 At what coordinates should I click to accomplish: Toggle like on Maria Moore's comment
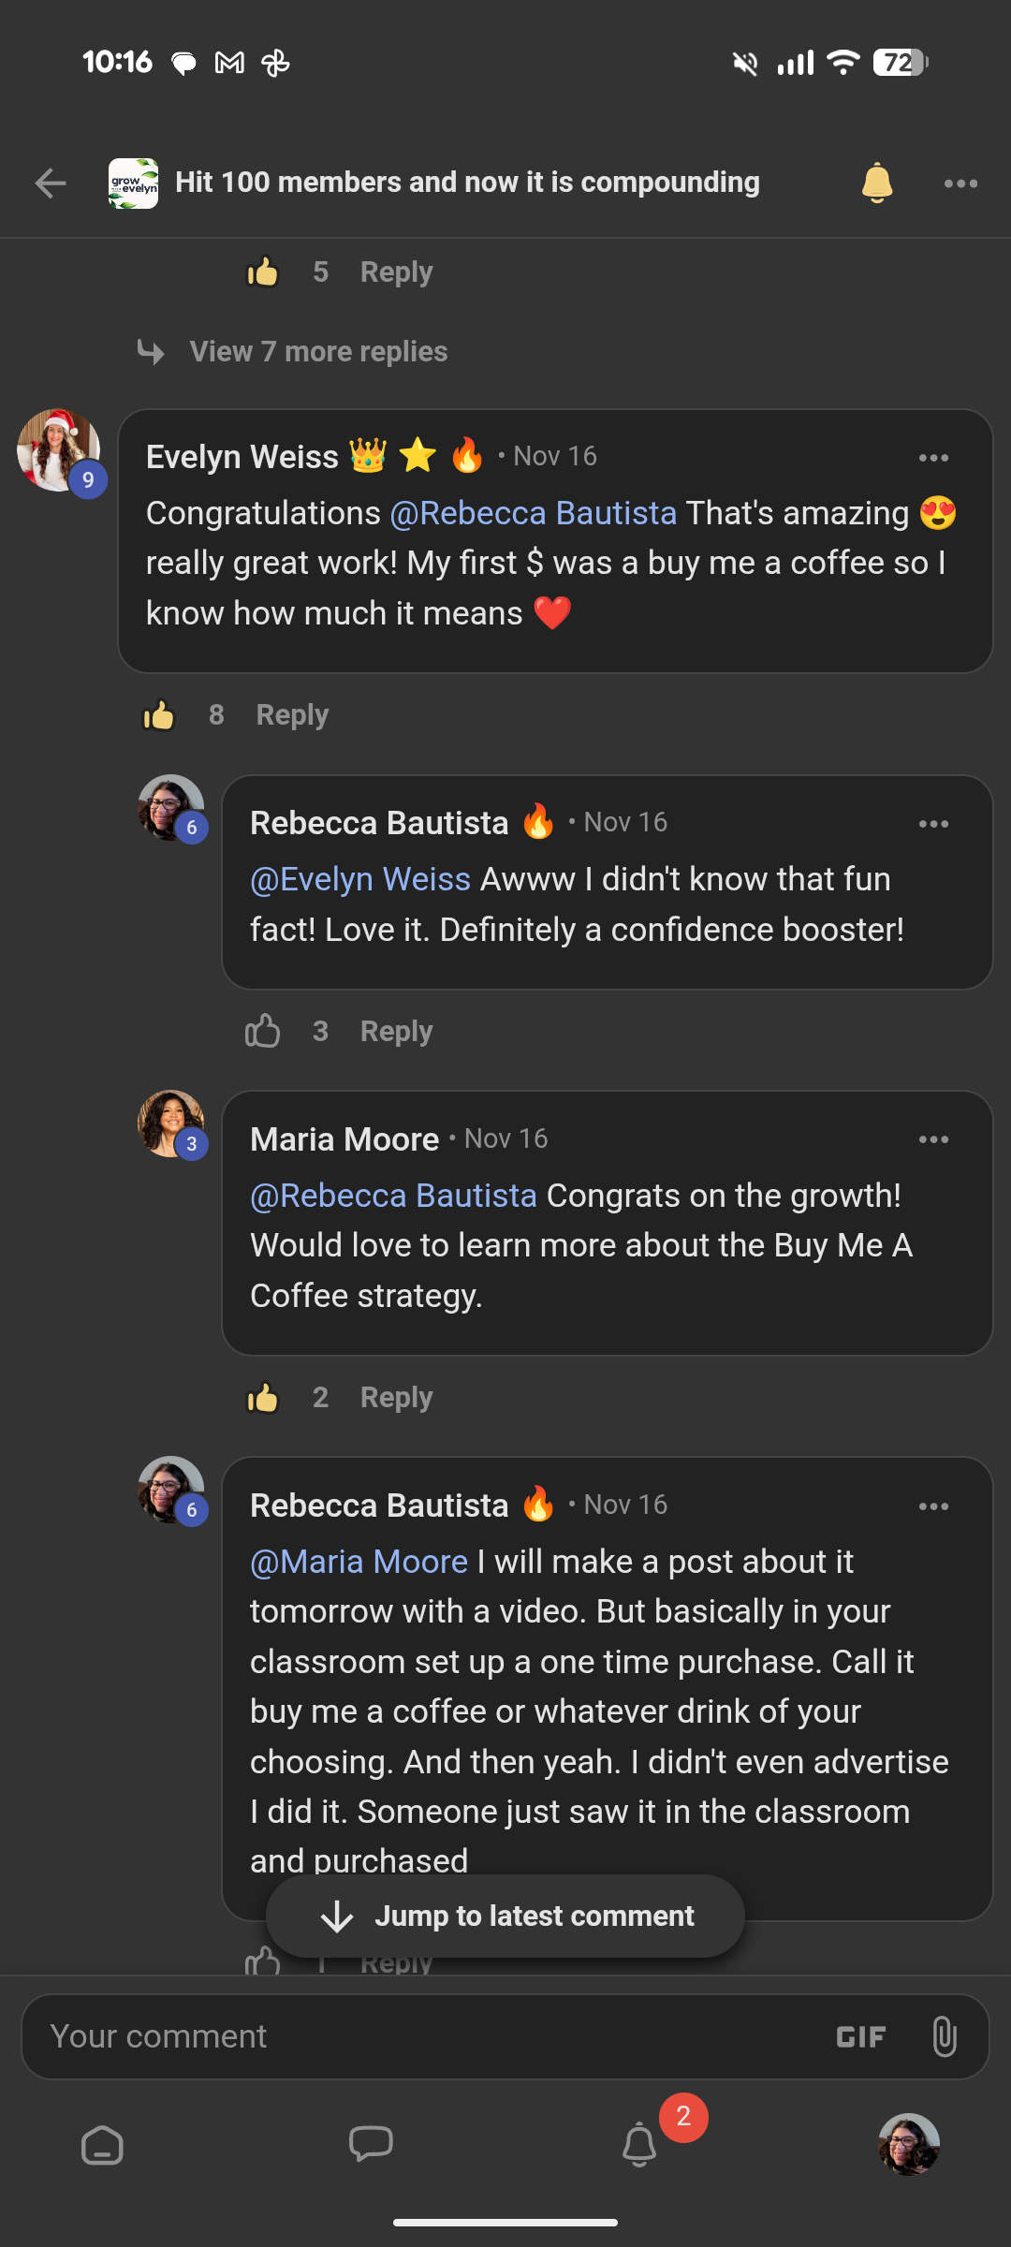click(263, 1398)
